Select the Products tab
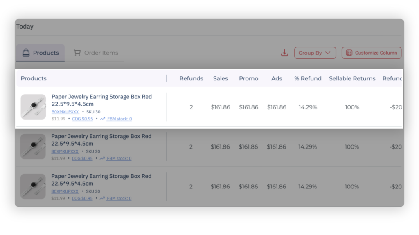The height and width of the screenshot is (235, 419). (41, 53)
